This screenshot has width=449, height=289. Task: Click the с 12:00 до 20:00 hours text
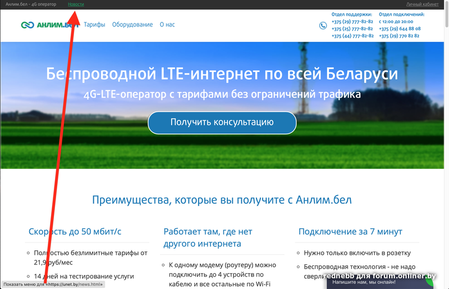[396, 21]
